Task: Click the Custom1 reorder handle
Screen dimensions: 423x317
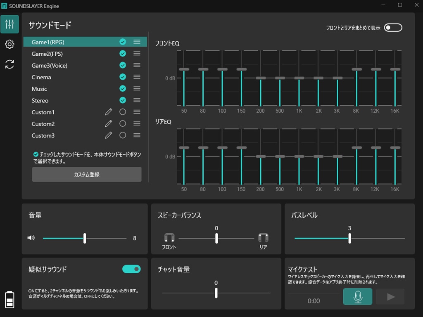Action: coord(137,112)
